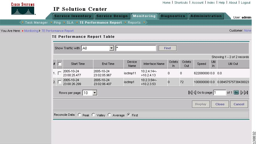The height and width of the screenshot is (144, 256).
Task: Click the Speed column header
Action: (x=202, y=64)
